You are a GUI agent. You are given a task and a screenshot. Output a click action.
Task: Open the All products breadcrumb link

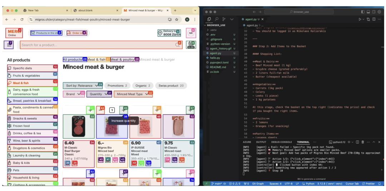coord(75,60)
